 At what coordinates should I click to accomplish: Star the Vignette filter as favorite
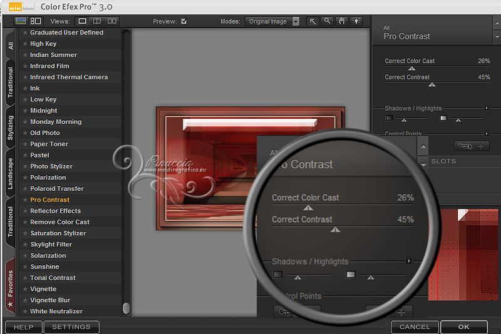(24, 289)
